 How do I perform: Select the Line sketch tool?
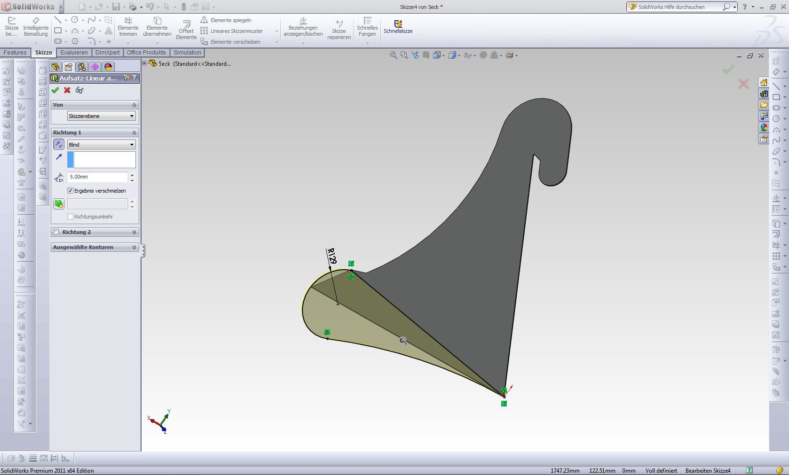58,20
